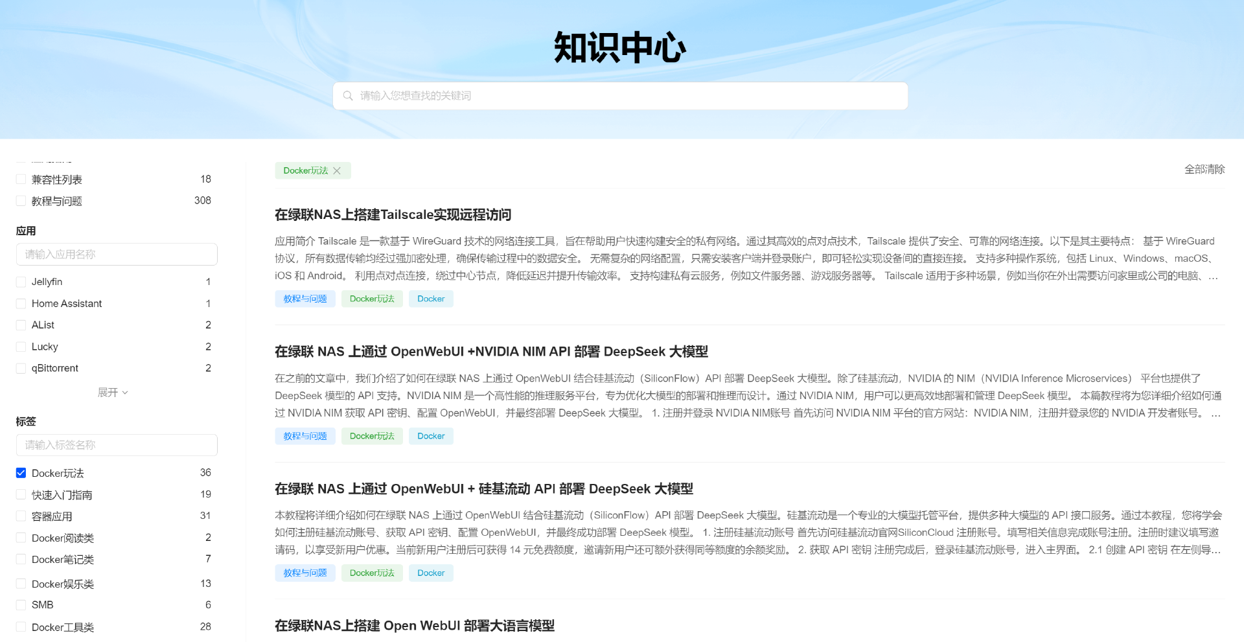The height and width of the screenshot is (642, 1244).
Task: Click Docker玩法 tag under Tailscale article
Action: 372,299
